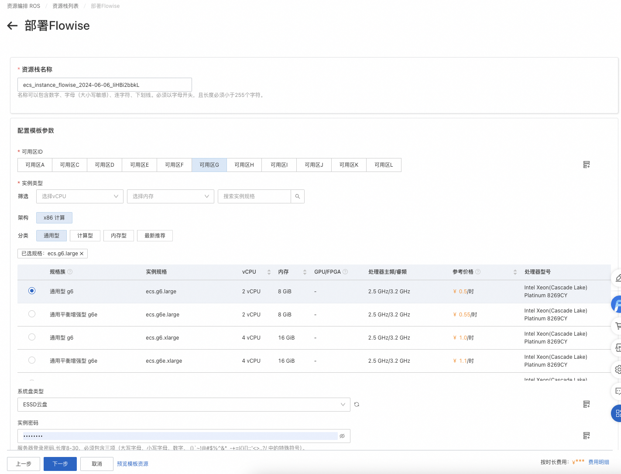Viewport: 621px width, 474px height.
Task: Open the feedback chat floating icon
Action: point(617,391)
